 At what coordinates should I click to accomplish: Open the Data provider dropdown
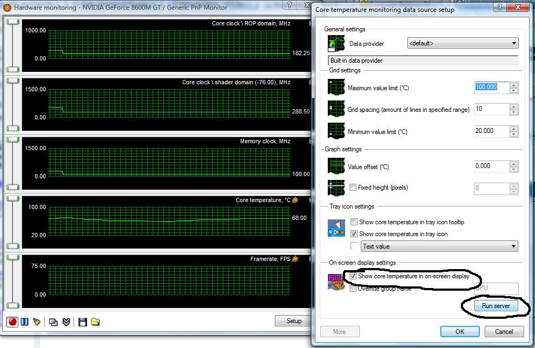pyautogui.click(x=463, y=43)
